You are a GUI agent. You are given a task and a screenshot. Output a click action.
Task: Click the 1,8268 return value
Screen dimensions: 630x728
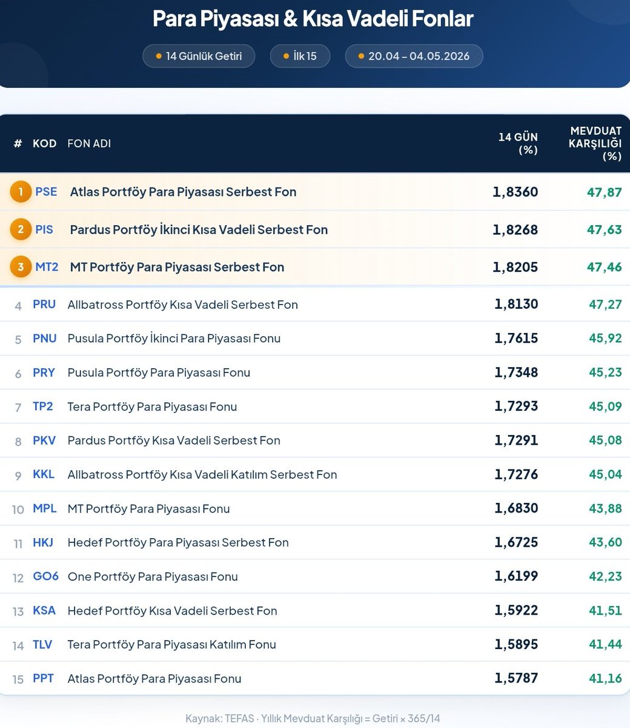[x=516, y=230]
